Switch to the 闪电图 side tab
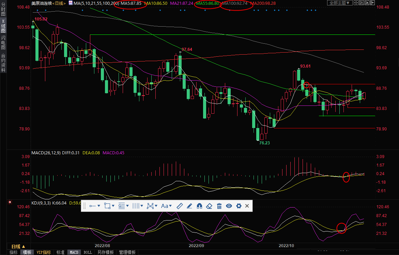 pyautogui.click(x=3, y=43)
